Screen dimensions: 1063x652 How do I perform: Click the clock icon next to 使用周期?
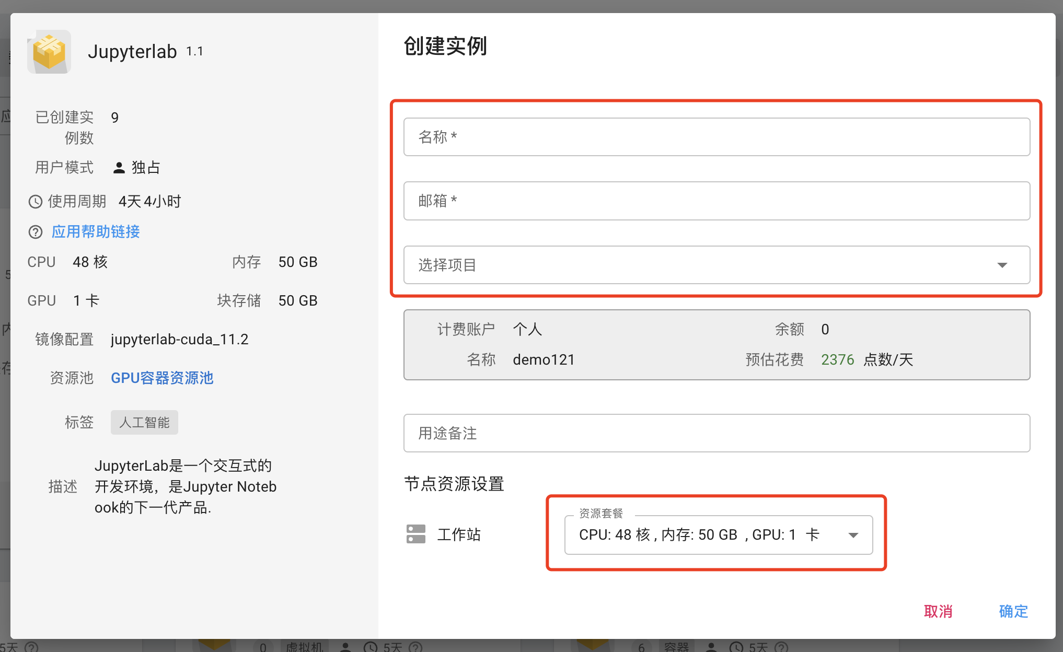(x=35, y=202)
